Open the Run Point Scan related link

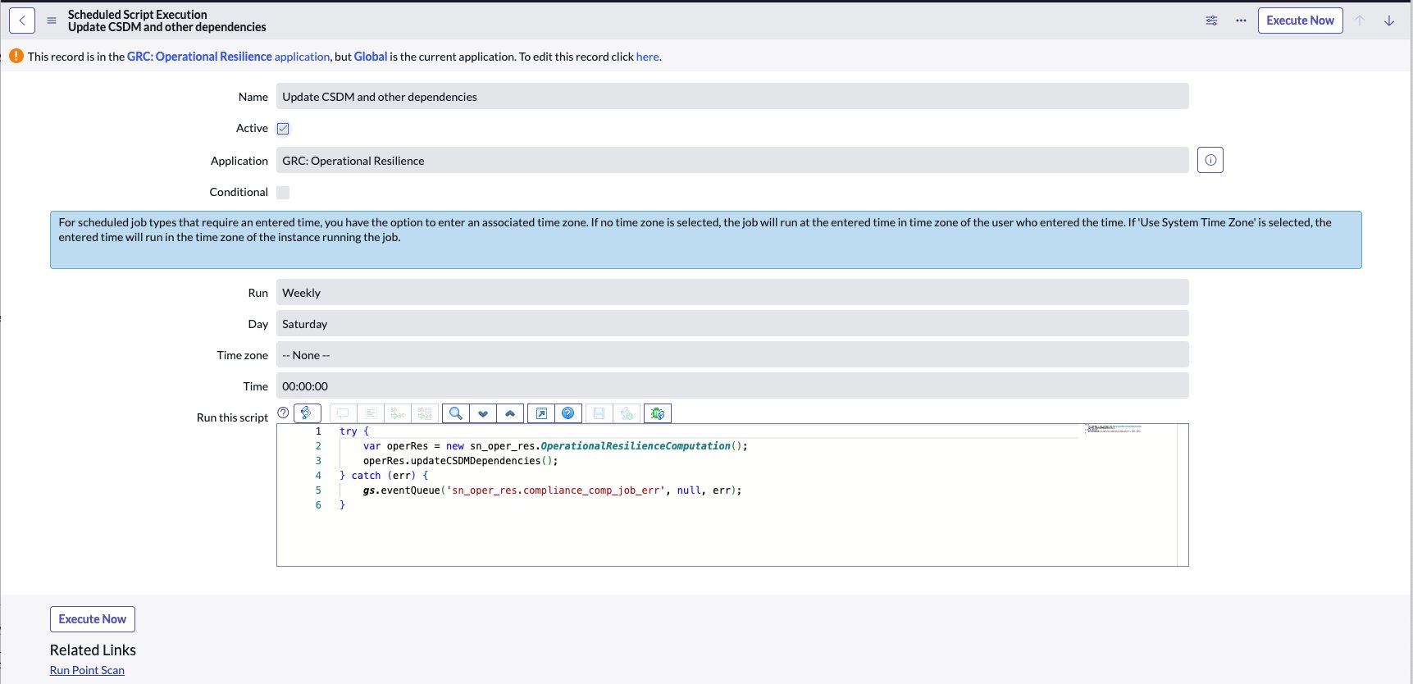(87, 670)
